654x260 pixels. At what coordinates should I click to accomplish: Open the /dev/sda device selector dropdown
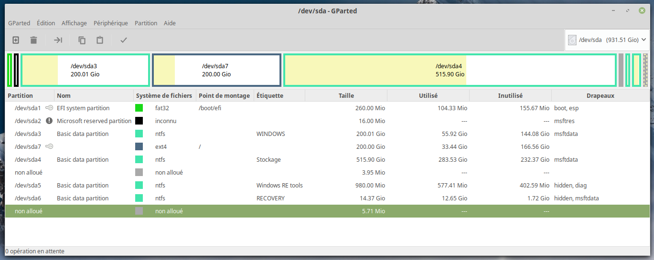click(607, 40)
